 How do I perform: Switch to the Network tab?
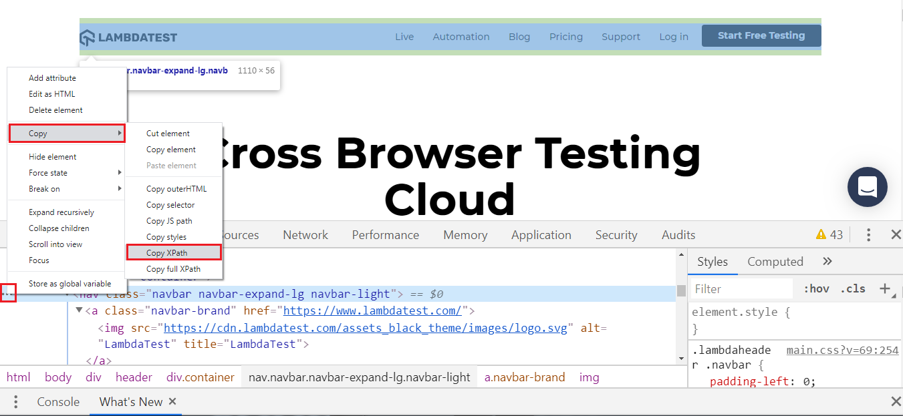(305, 235)
